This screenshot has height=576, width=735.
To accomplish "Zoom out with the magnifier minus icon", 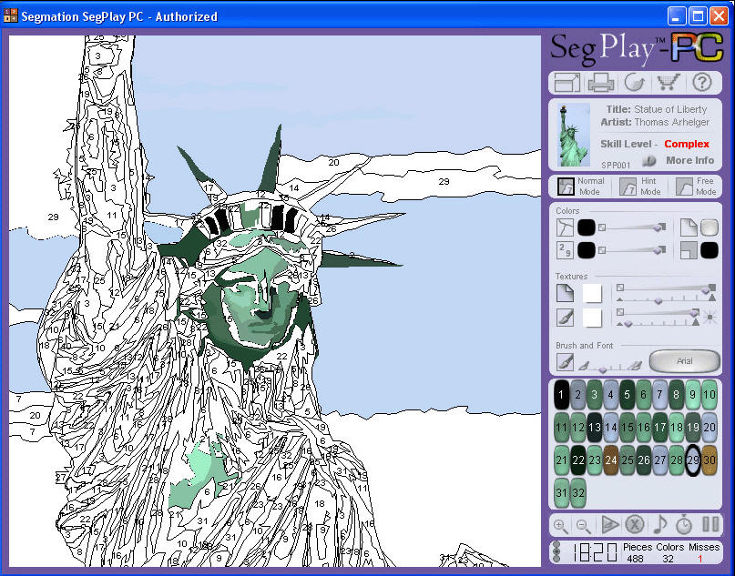I will [584, 525].
